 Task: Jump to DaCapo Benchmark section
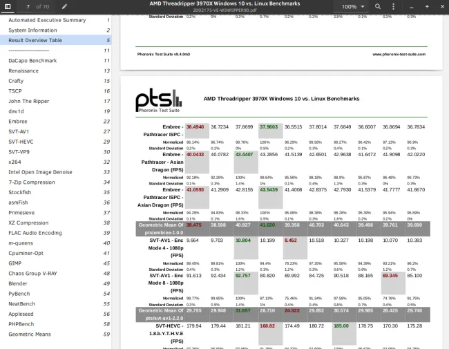tap(55, 60)
